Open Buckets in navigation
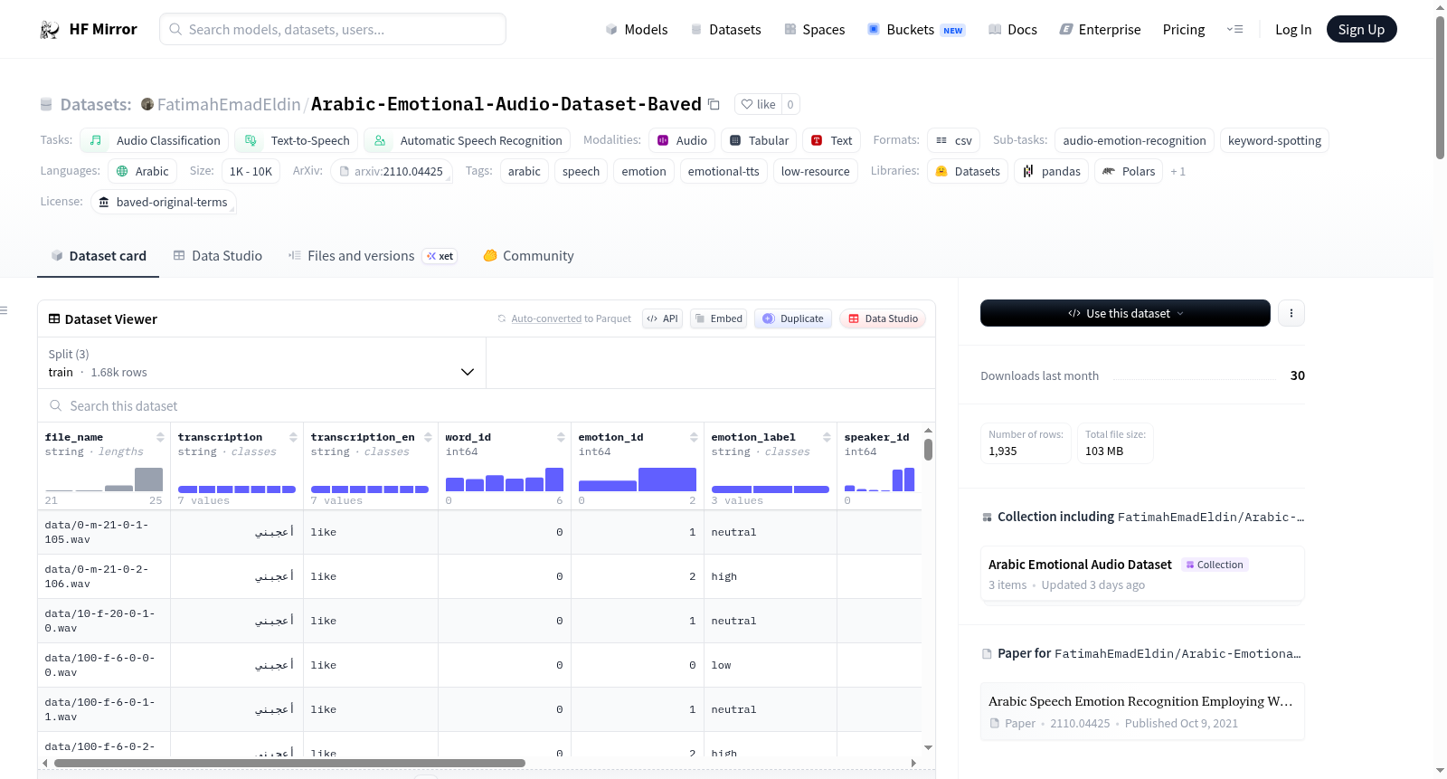 coord(916,30)
